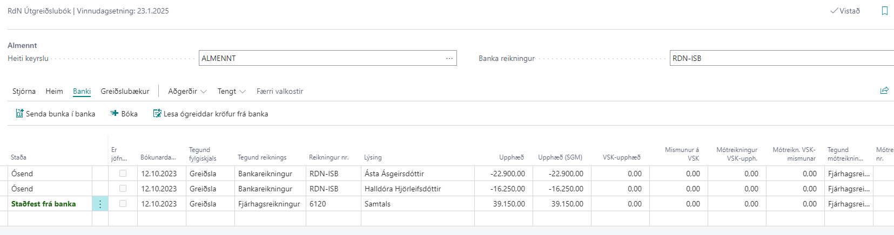Screen dimensions: 894x235
Task: Click the Senda bunka í banka icon
Action: 19,114
